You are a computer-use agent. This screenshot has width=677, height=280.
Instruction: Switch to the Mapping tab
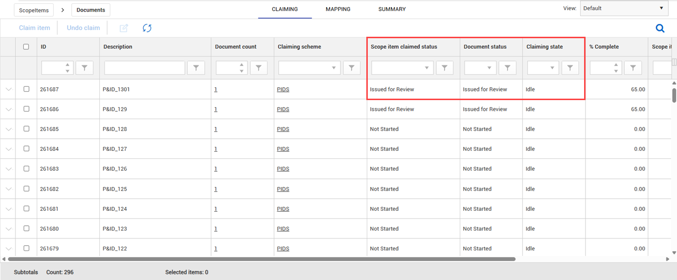tap(338, 9)
